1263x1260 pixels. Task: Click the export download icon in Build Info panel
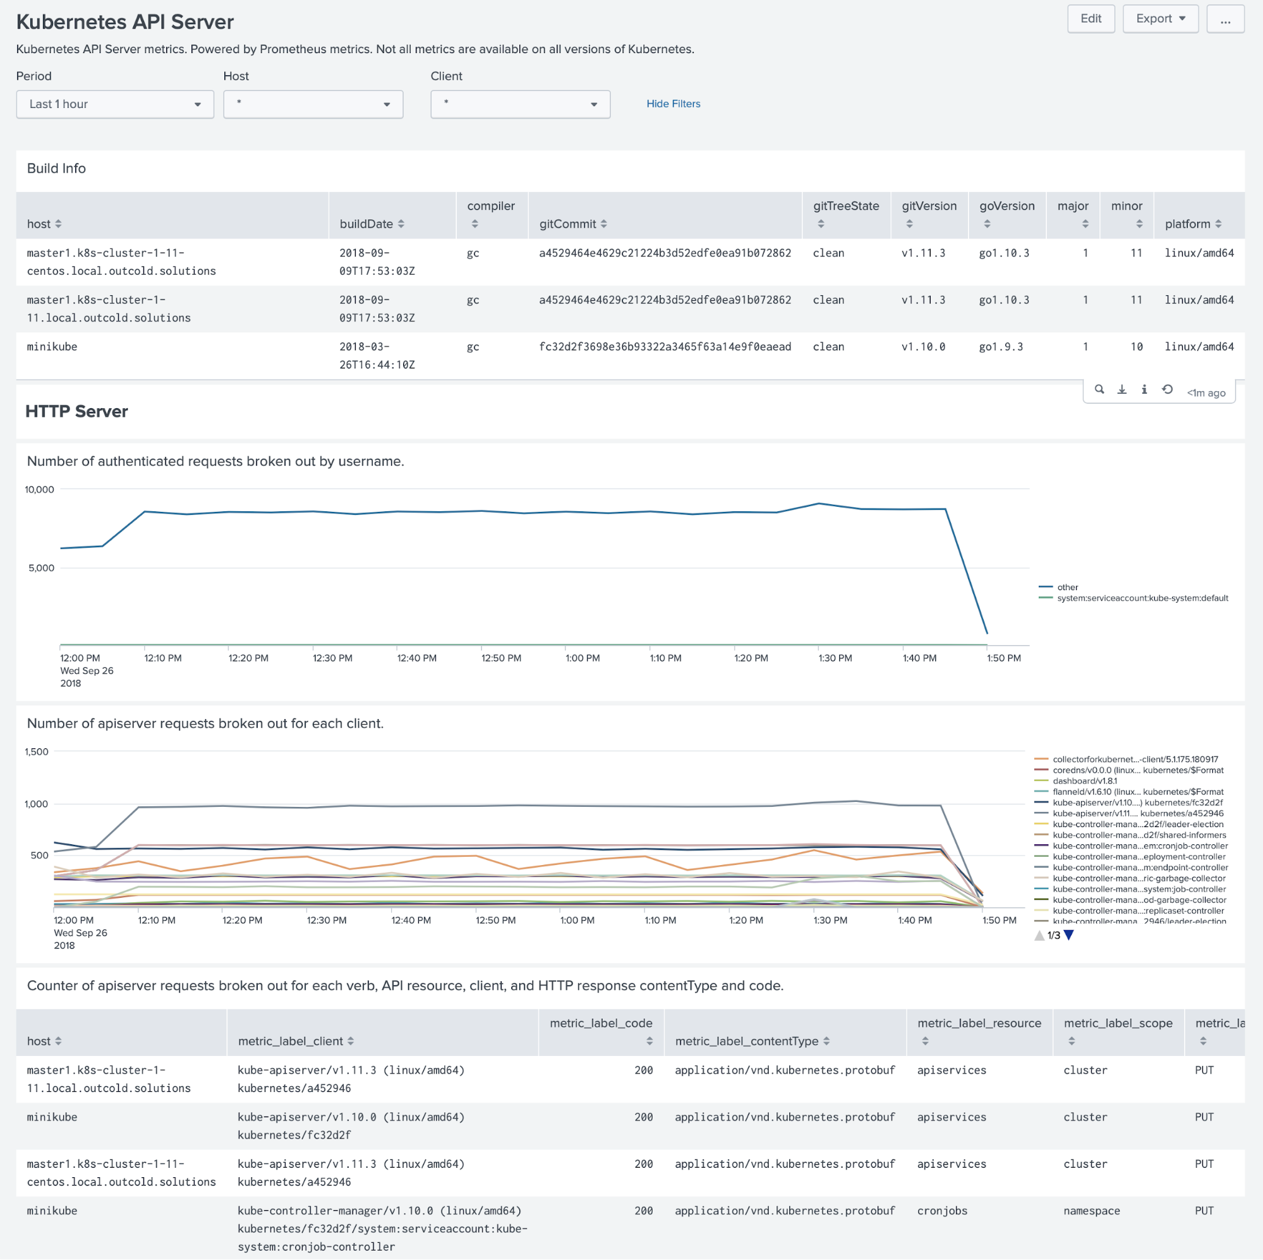click(1122, 390)
